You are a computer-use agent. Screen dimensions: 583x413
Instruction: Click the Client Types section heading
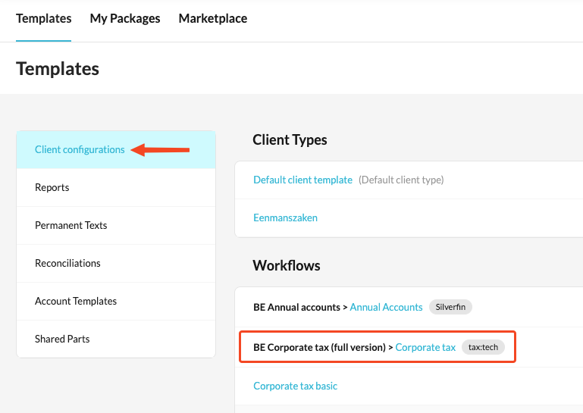[x=290, y=139]
